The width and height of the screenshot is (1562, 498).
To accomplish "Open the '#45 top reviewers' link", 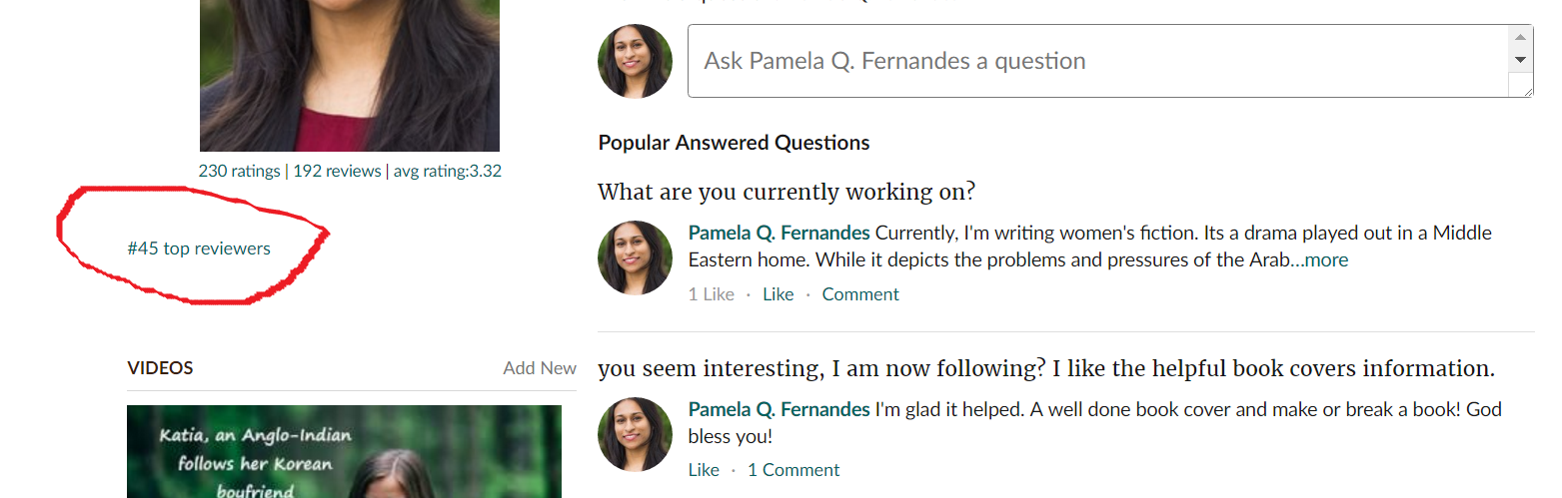I will 199,249.
